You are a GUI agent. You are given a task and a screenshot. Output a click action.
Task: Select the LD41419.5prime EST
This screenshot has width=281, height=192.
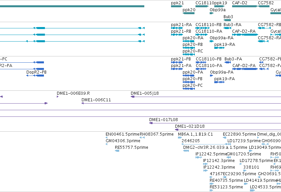tap(246, 184)
